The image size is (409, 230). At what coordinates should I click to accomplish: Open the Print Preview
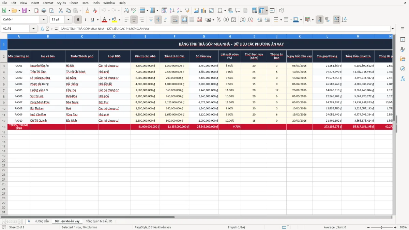tap(51, 11)
